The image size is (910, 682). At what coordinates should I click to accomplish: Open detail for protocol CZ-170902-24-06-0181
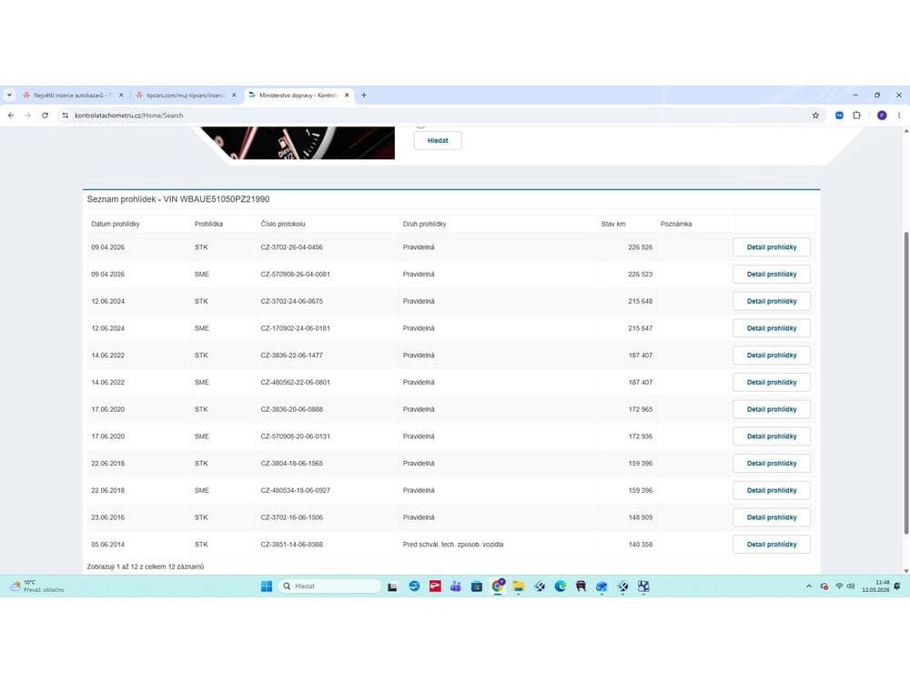[x=772, y=328]
